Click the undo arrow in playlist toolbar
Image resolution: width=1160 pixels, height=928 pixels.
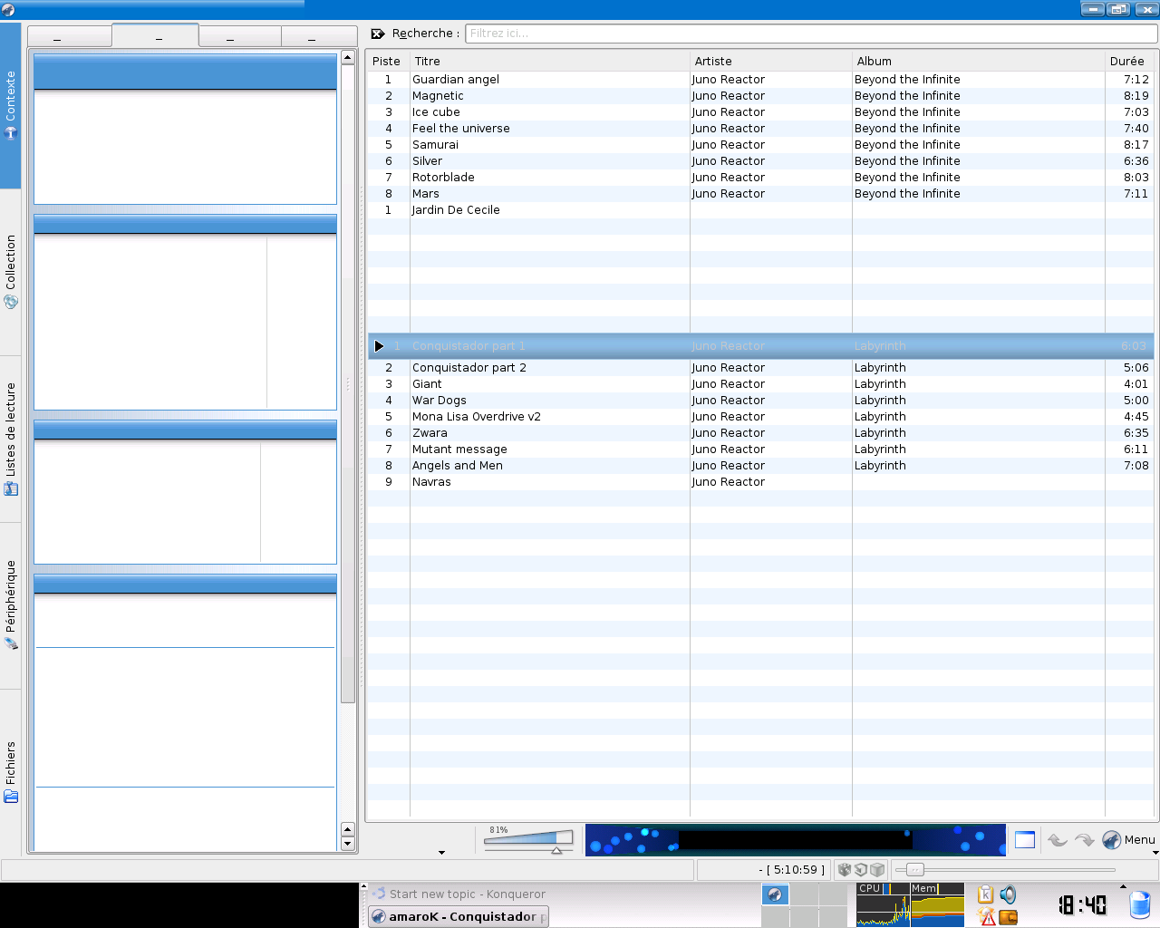(x=1057, y=840)
